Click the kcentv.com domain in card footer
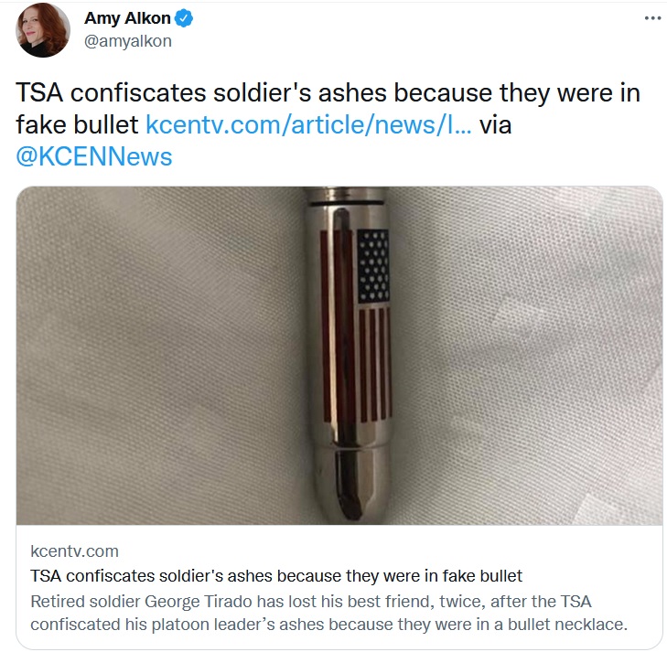Screen dimensions: 667x652 coord(74,551)
